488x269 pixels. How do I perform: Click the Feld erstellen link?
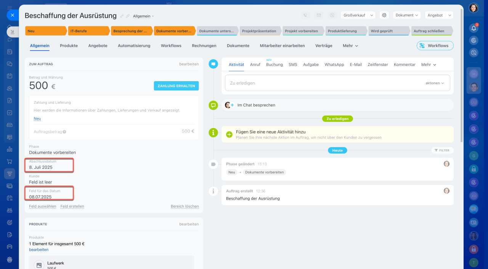(x=72, y=207)
